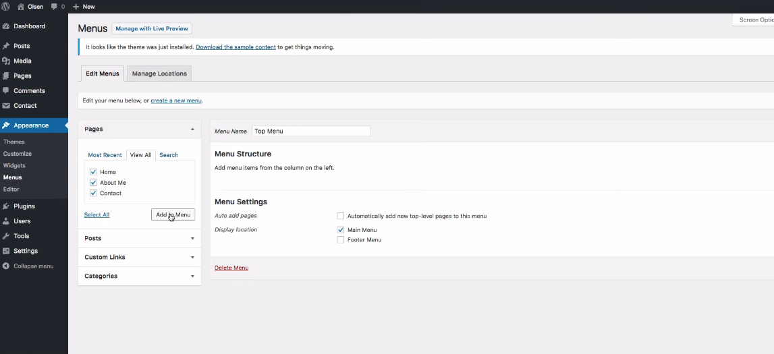
Task: Click the Plugins plug icon
Action: 6,206
